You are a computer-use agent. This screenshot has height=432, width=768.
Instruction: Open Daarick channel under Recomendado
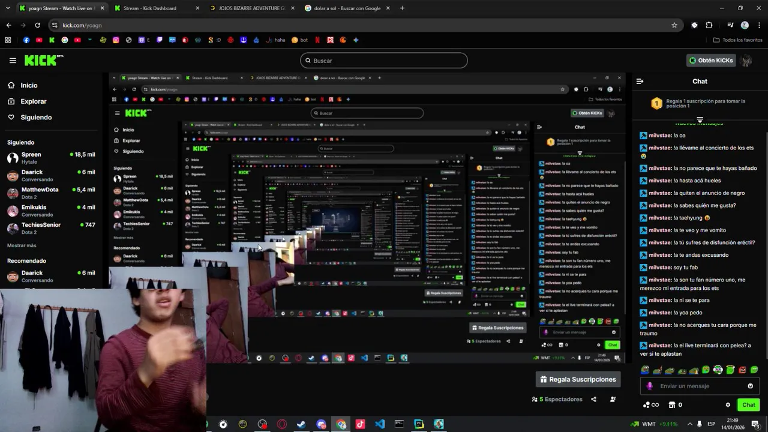pyautogui.click(x=51, y=276)
